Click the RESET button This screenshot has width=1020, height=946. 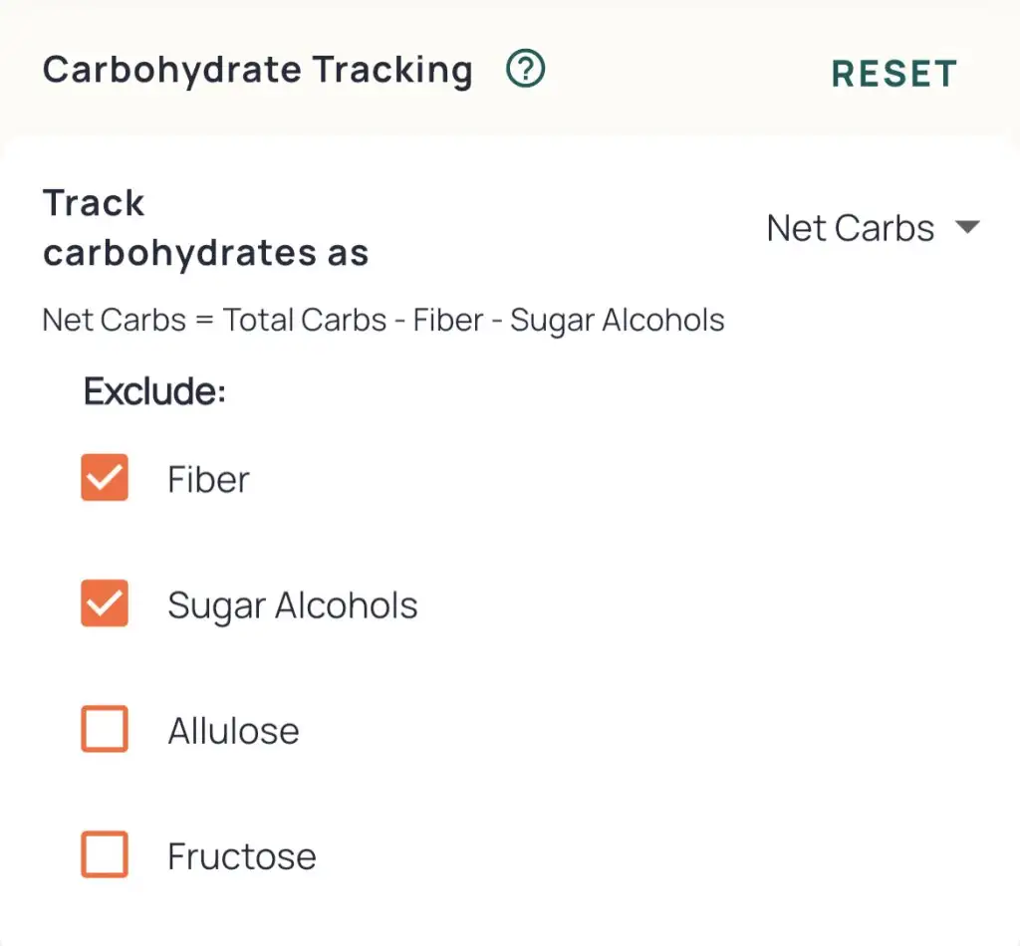893,73
